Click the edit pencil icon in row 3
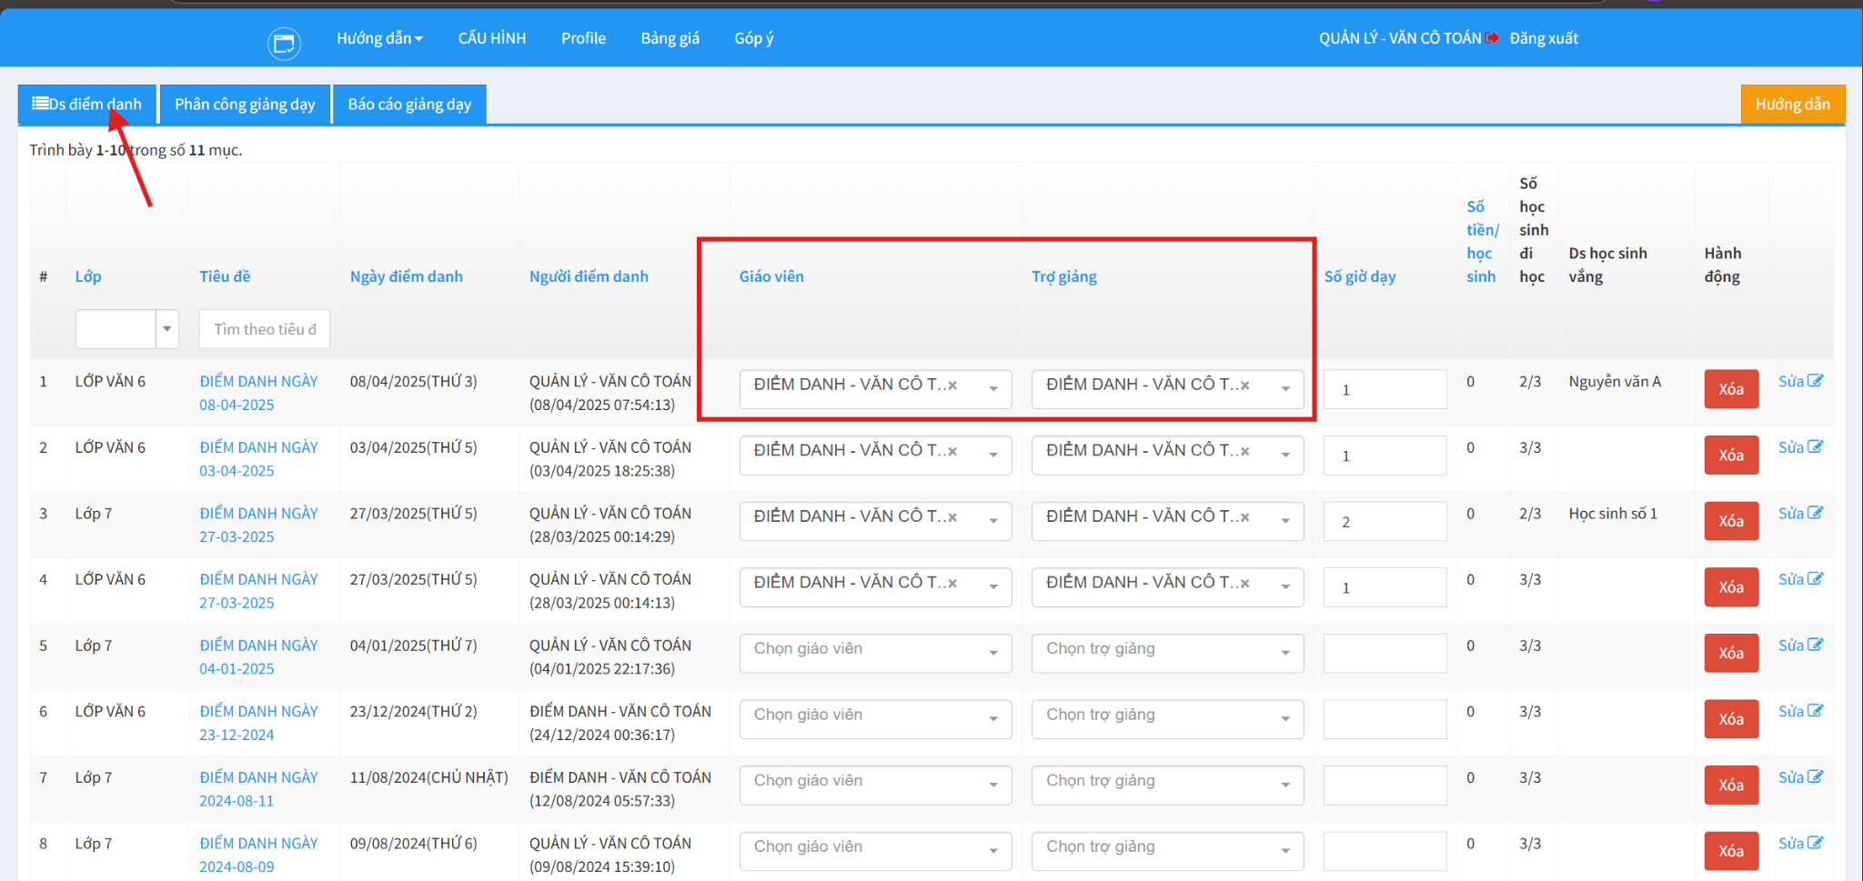The image size is (1863, 881). (x=1815, y=513)
